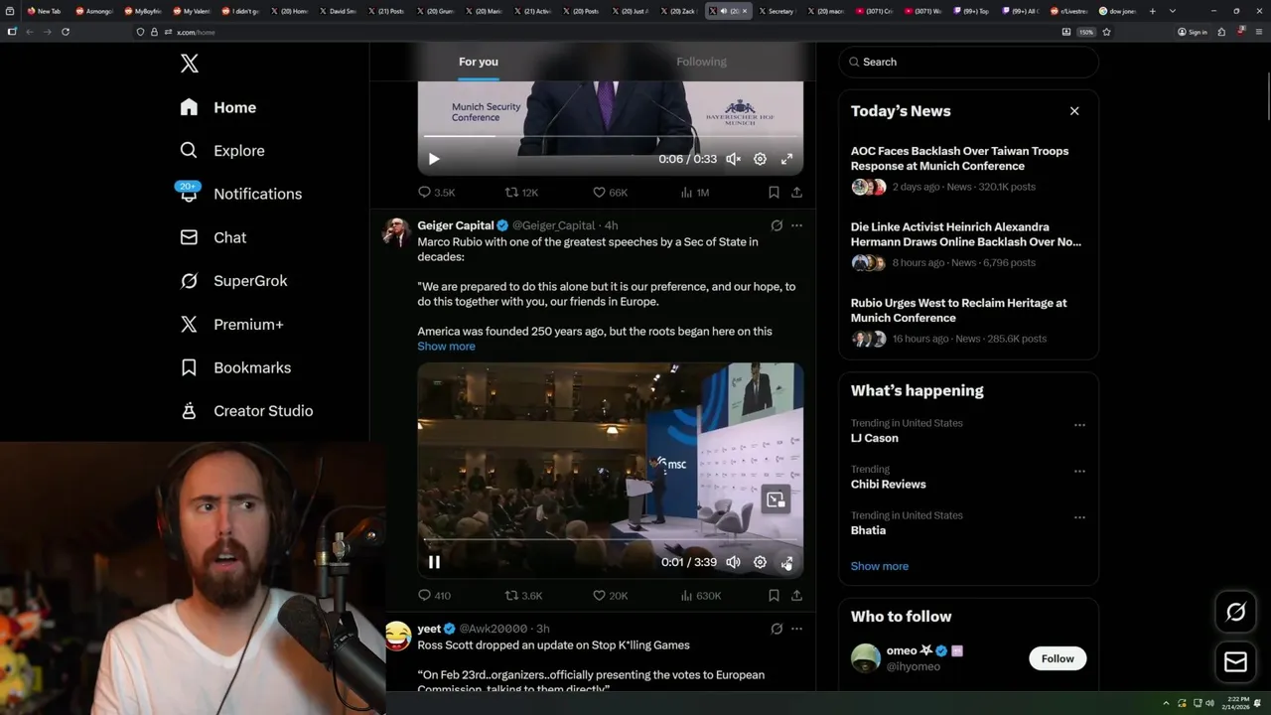Open Creator Studio in the sidebar
The image size is (1271, 715).
pyautogui.click(x=246, y=411)
